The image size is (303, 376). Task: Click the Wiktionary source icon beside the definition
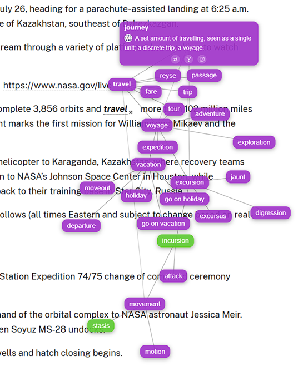[x=128, y=38]
